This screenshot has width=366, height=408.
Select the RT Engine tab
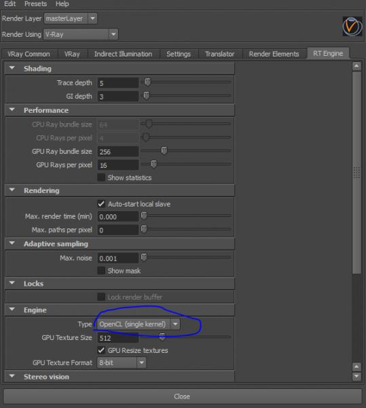(328, 54)
